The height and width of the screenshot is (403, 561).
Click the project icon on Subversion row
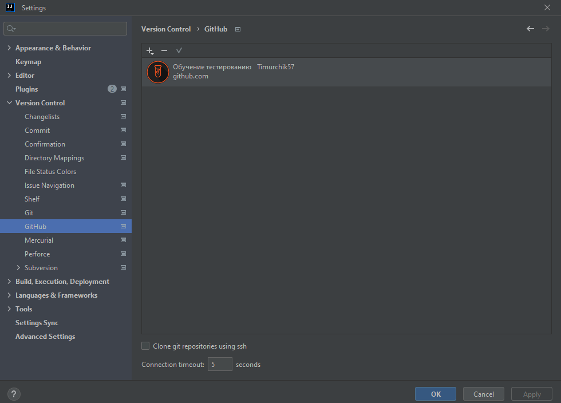(x=124, y=267)
